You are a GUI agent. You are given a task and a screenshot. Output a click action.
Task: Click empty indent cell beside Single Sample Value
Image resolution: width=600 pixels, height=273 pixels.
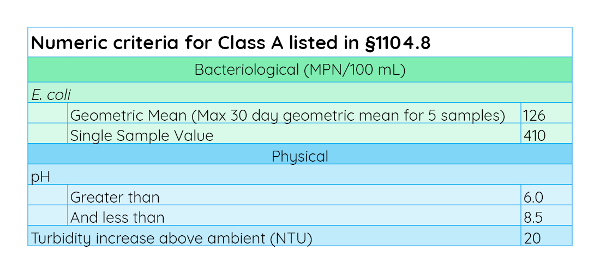(48, 133)
